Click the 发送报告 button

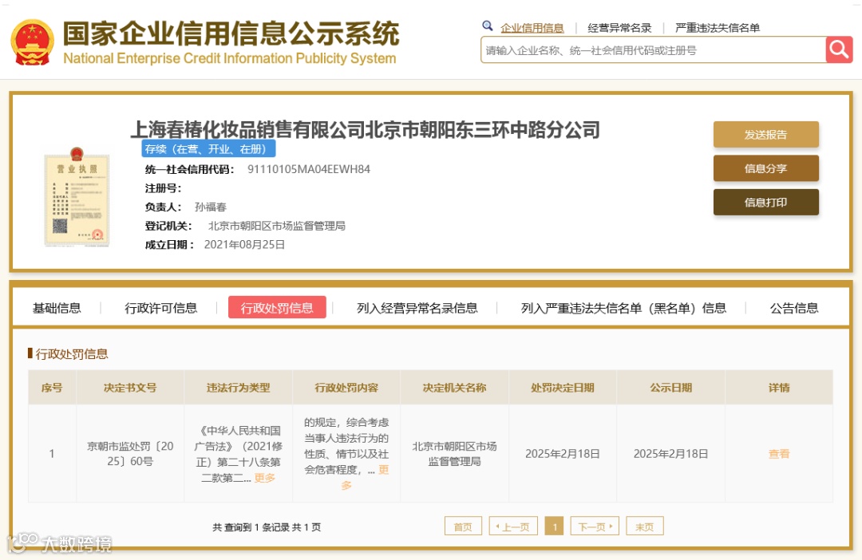pos(765,135)
